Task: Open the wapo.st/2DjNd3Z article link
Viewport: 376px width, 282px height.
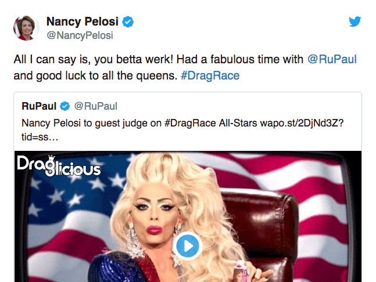Action: click(x=302, y=123)
